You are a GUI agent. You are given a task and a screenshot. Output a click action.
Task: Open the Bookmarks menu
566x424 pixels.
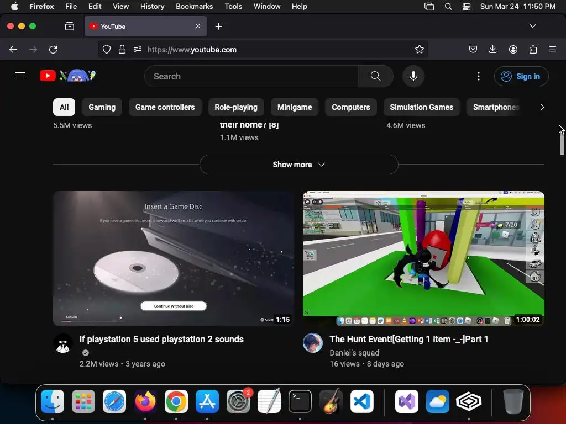pyautogui.click(x=194, y=6)
